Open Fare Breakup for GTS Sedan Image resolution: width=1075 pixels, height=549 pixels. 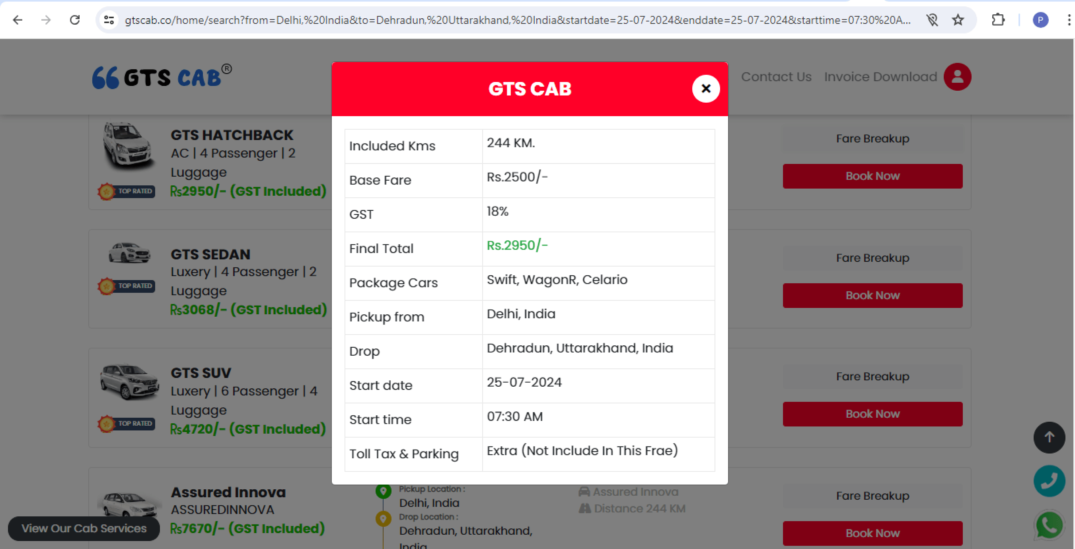872,258
